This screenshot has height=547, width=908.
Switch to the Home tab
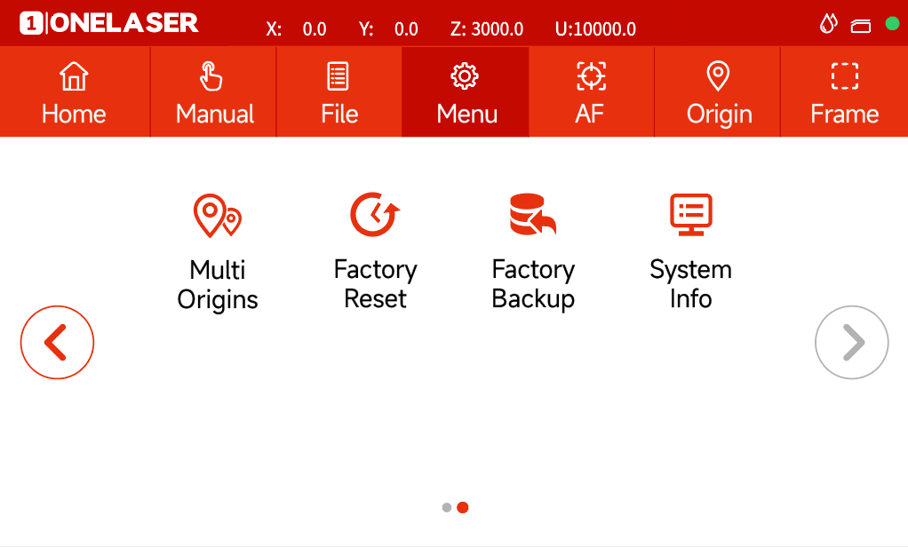(x=74, y=91)
